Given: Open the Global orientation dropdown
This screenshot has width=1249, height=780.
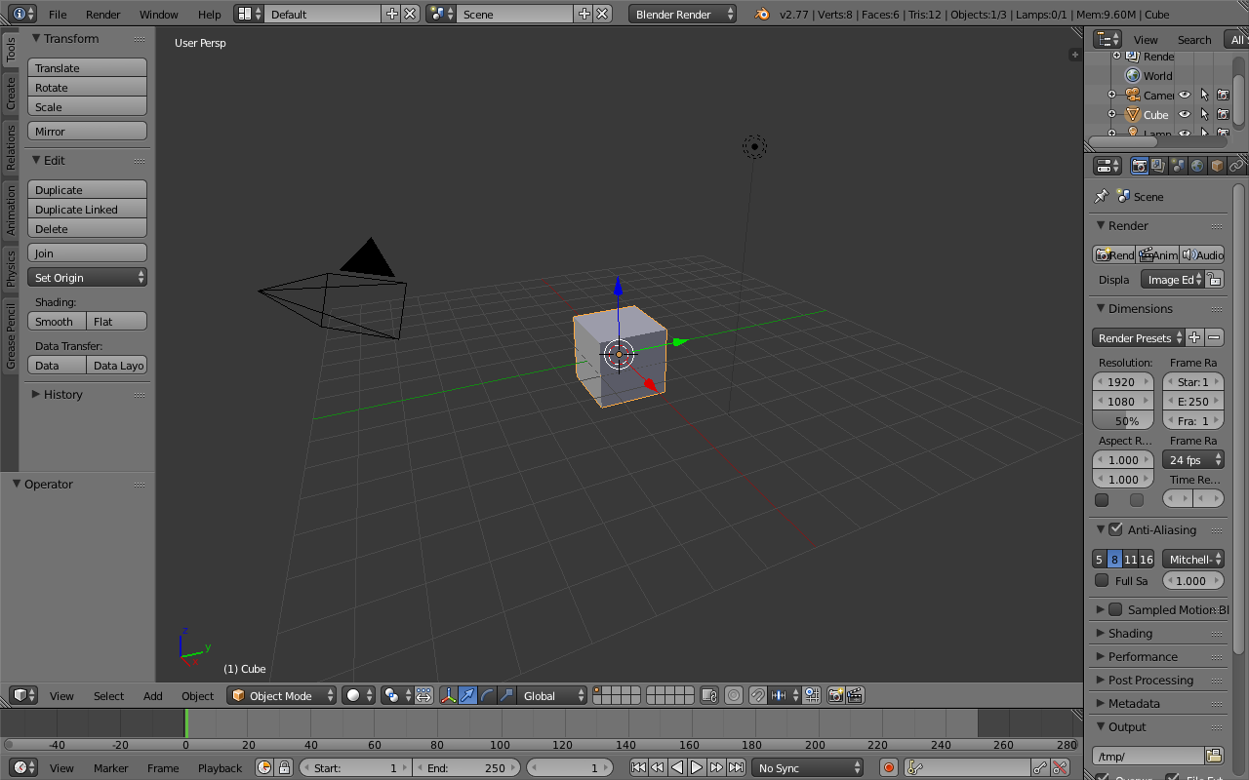Looking at the screenshot, I should pos(552,695).
